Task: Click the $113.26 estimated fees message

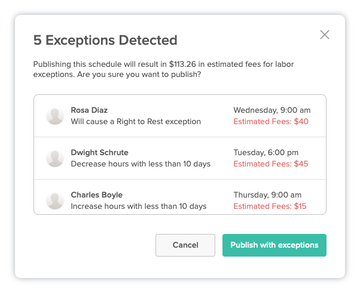Action: point(163,69)
